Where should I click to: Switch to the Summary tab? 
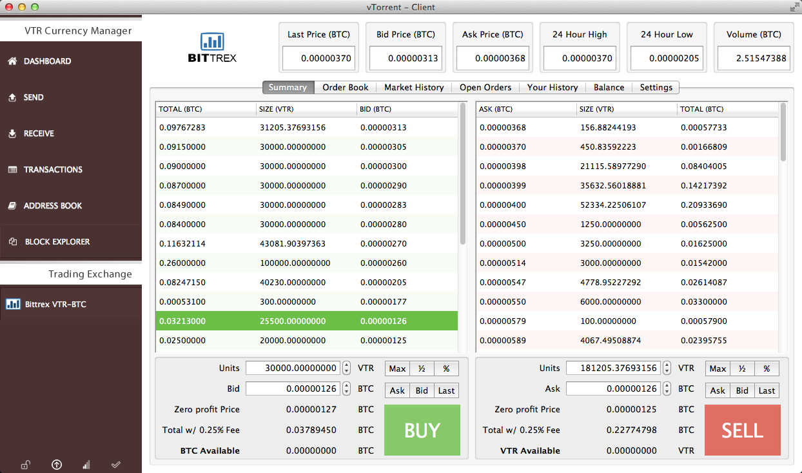(x=288, y=87)
